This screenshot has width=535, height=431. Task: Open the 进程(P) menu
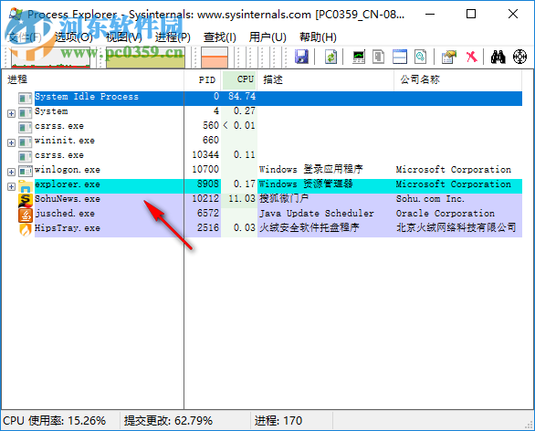point(173,37)
